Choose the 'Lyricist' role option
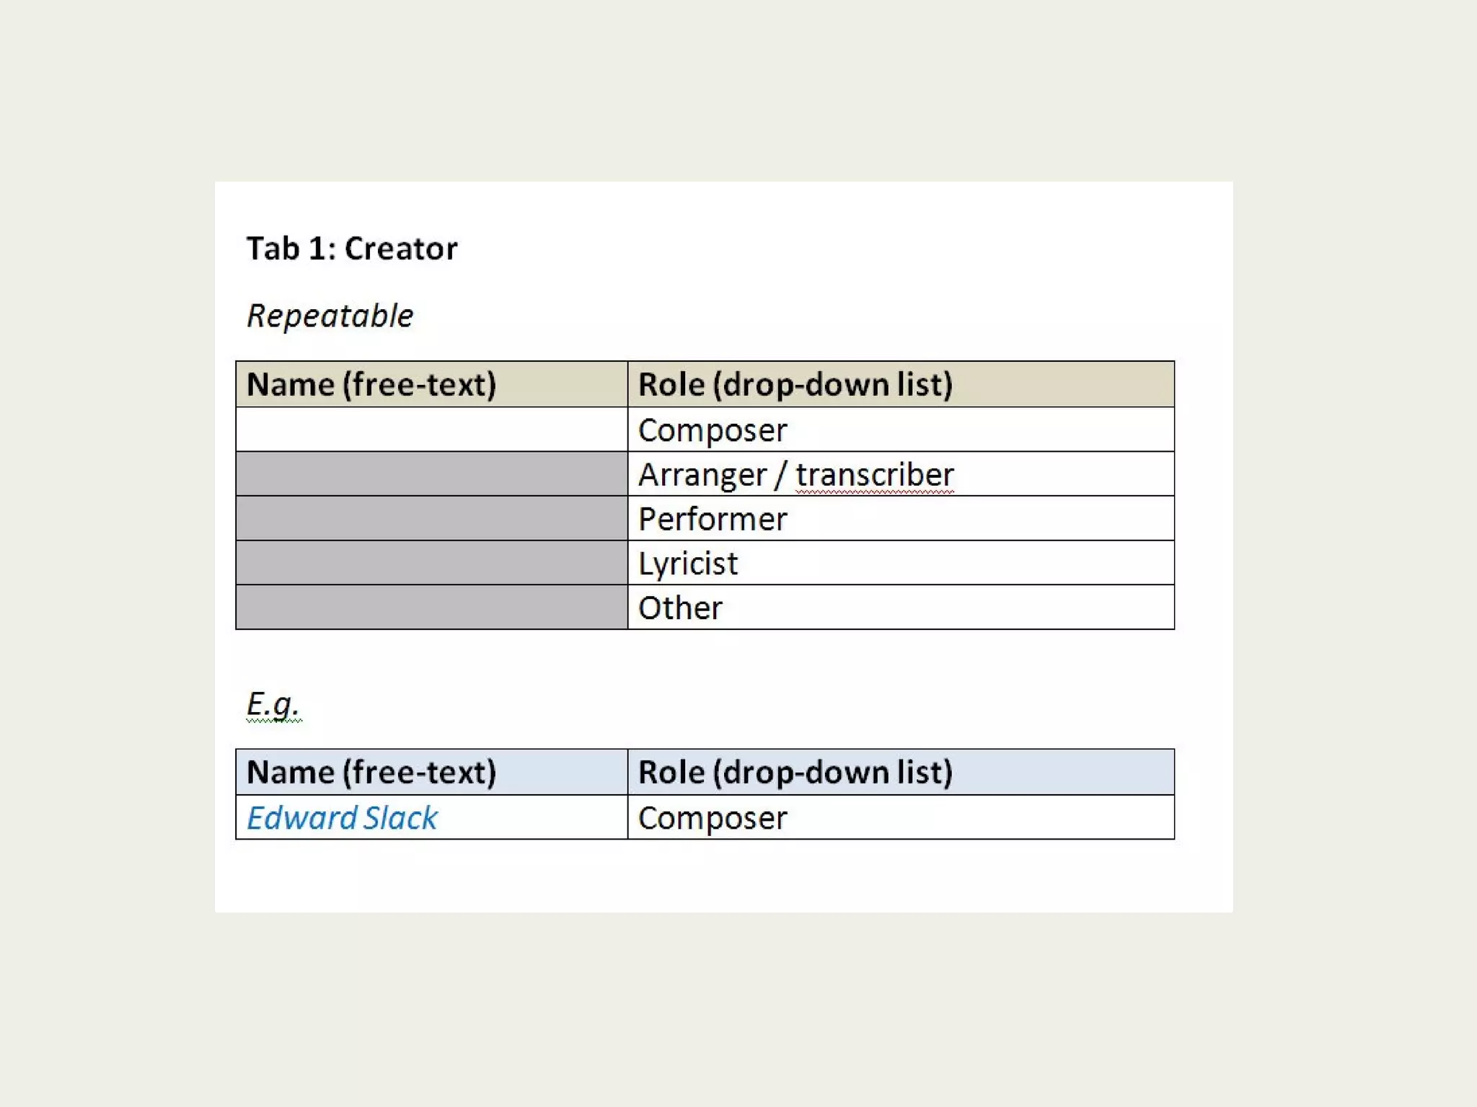The image size is (1477, 1107). point(901,563)
